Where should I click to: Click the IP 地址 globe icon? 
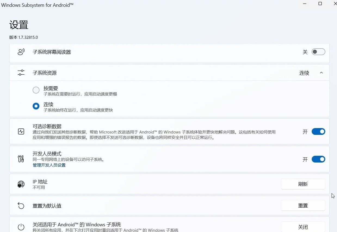click(21, 184)
